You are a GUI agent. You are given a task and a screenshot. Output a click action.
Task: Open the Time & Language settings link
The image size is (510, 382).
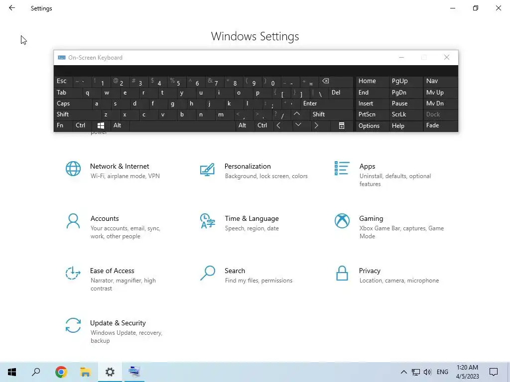pyautogui.click(x=252, y=218)
